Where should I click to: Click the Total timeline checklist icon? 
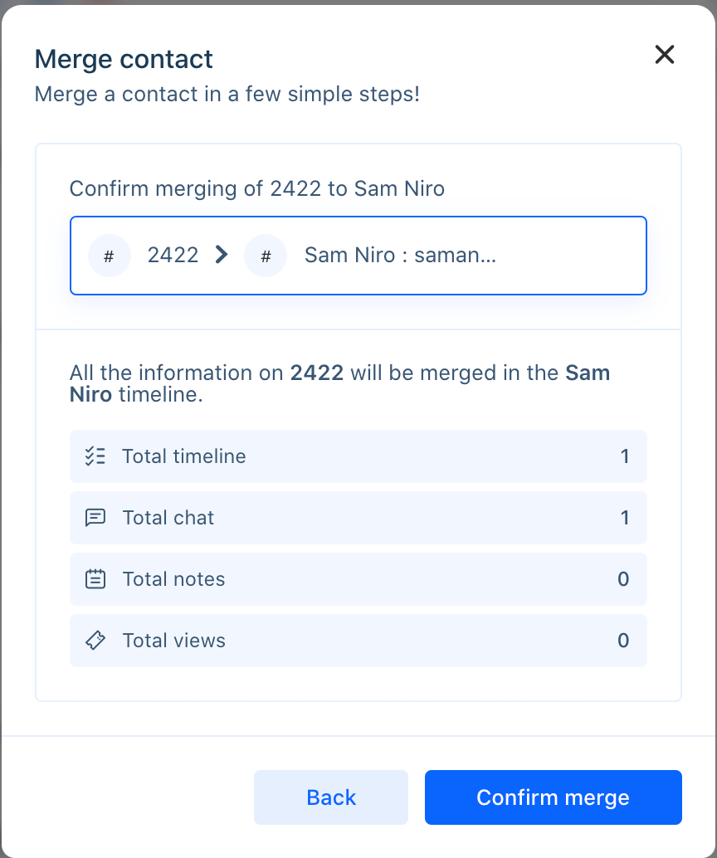click(x=95, y=456)
